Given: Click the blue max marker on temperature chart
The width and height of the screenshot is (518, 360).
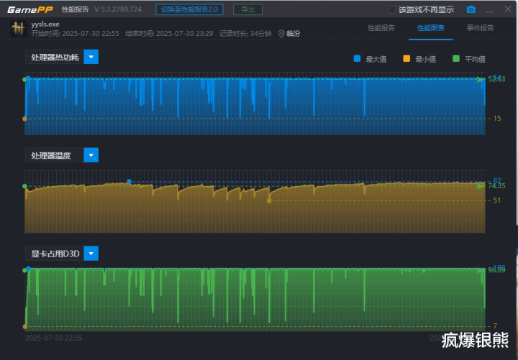Looking at the screenshot, I should click(129, 182).
